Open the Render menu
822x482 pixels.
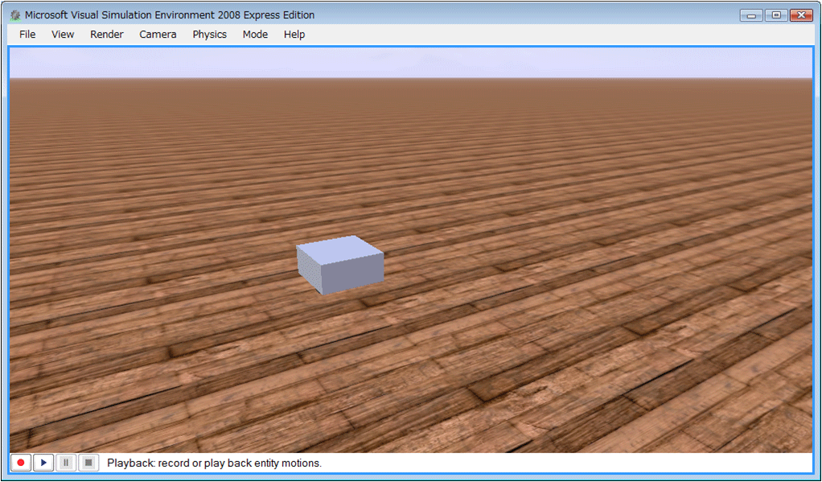(106, 34)
